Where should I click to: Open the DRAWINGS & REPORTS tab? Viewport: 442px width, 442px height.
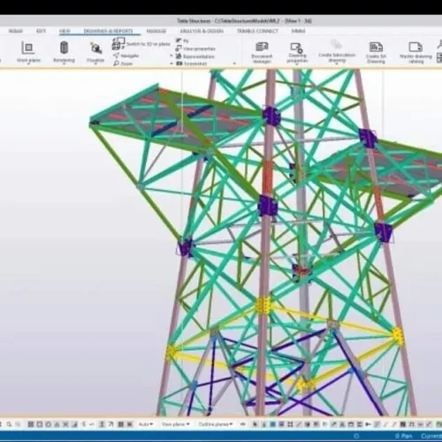pyautogui.click(x=108, y=31)
